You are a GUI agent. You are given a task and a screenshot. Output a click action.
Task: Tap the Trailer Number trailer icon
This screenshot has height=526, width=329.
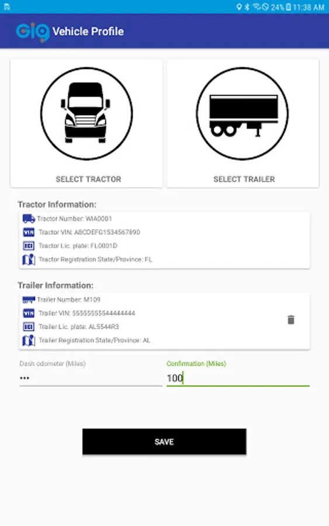[x=29, y=300]
